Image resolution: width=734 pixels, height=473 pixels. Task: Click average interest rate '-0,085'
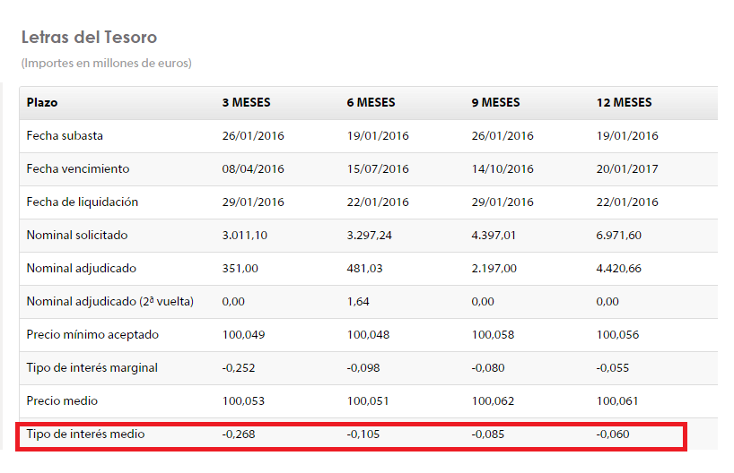(x=488, y=434)
